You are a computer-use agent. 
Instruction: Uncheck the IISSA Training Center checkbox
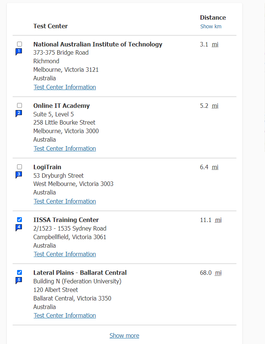point(20,220)
